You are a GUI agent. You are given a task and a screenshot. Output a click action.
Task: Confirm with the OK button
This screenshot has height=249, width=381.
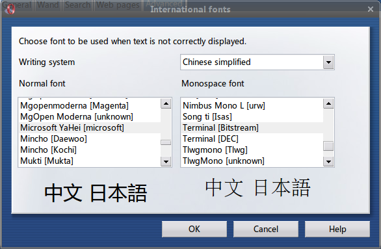tap(194, 229)
